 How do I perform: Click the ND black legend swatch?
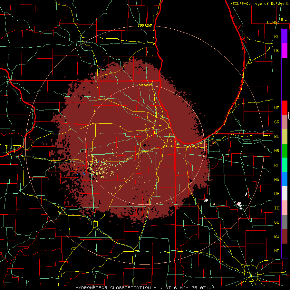[285, 251]
